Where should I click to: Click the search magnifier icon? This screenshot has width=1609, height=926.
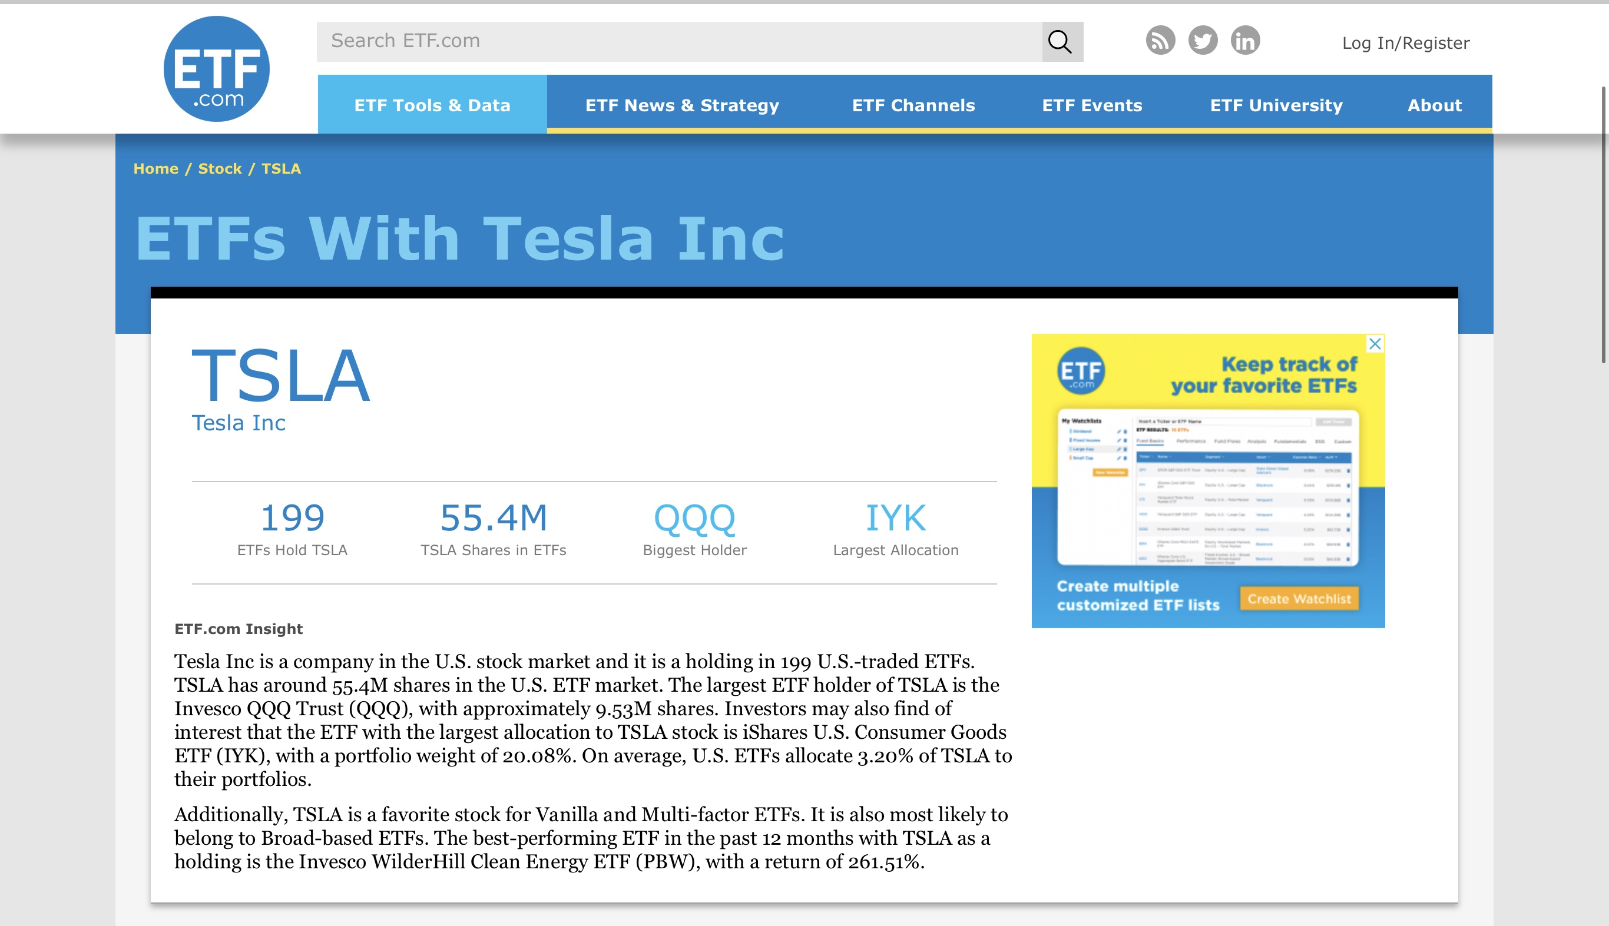pyautogui.click(x=1062, y=41)
